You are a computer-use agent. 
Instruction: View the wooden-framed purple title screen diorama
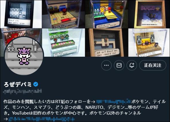[x=149, y=14]
